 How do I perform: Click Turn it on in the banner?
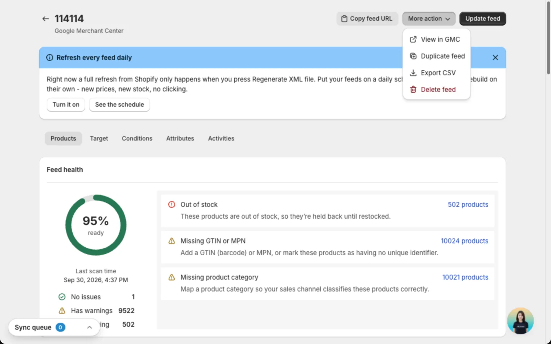click(66, 105)
